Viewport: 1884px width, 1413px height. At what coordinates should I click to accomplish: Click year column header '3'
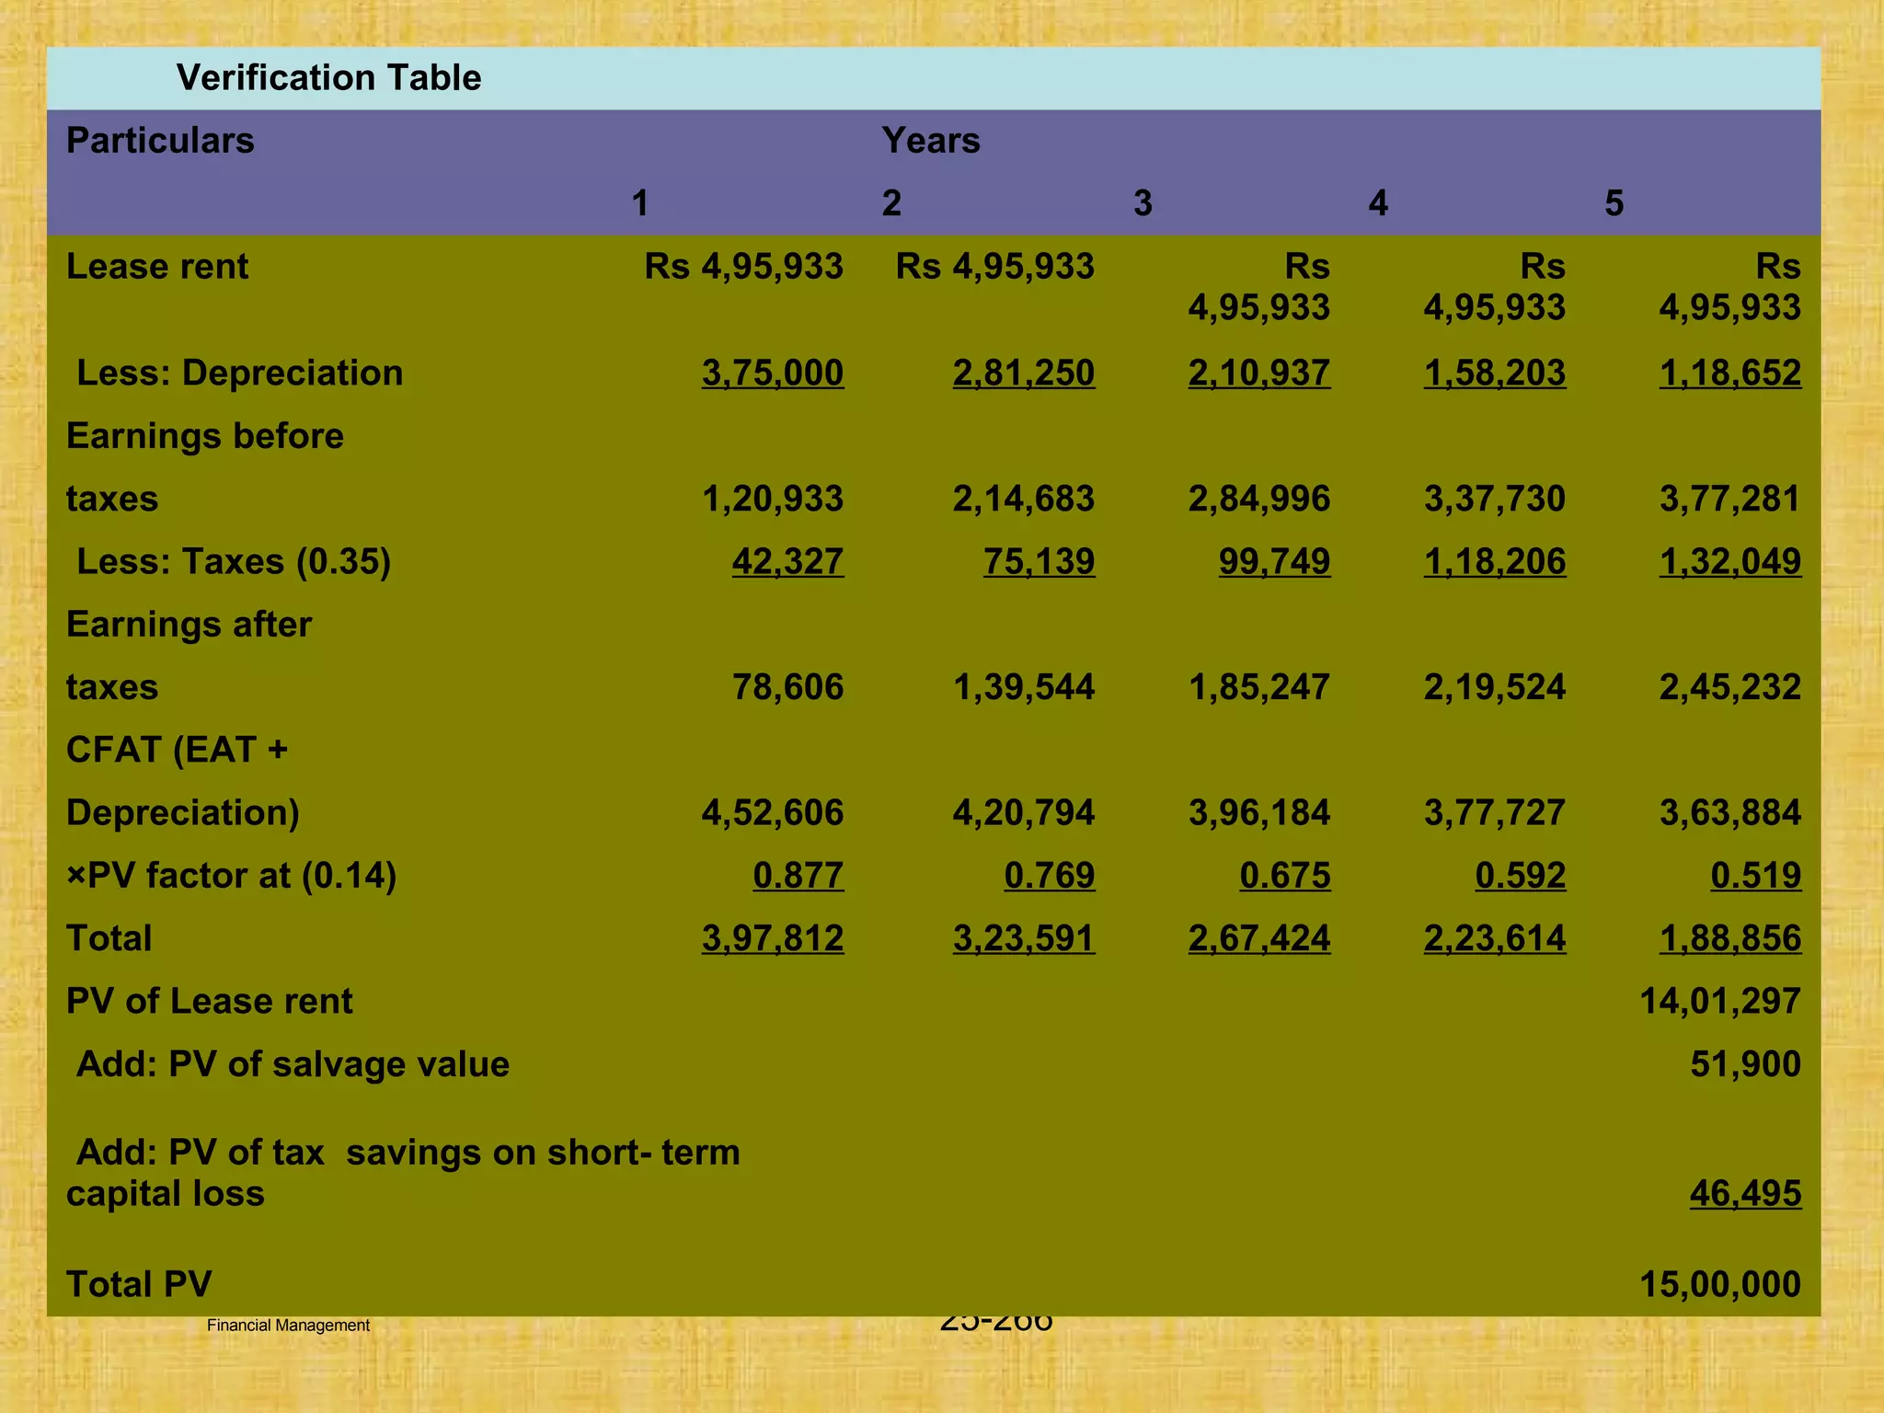click(1143, 203)
